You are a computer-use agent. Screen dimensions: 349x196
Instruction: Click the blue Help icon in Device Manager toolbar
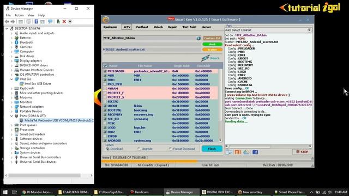(x=37, y=22)
